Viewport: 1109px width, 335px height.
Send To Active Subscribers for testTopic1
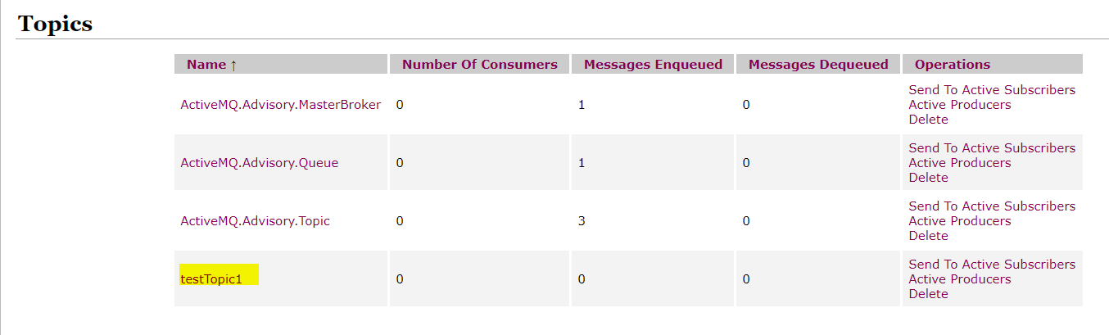click(991, 265)
